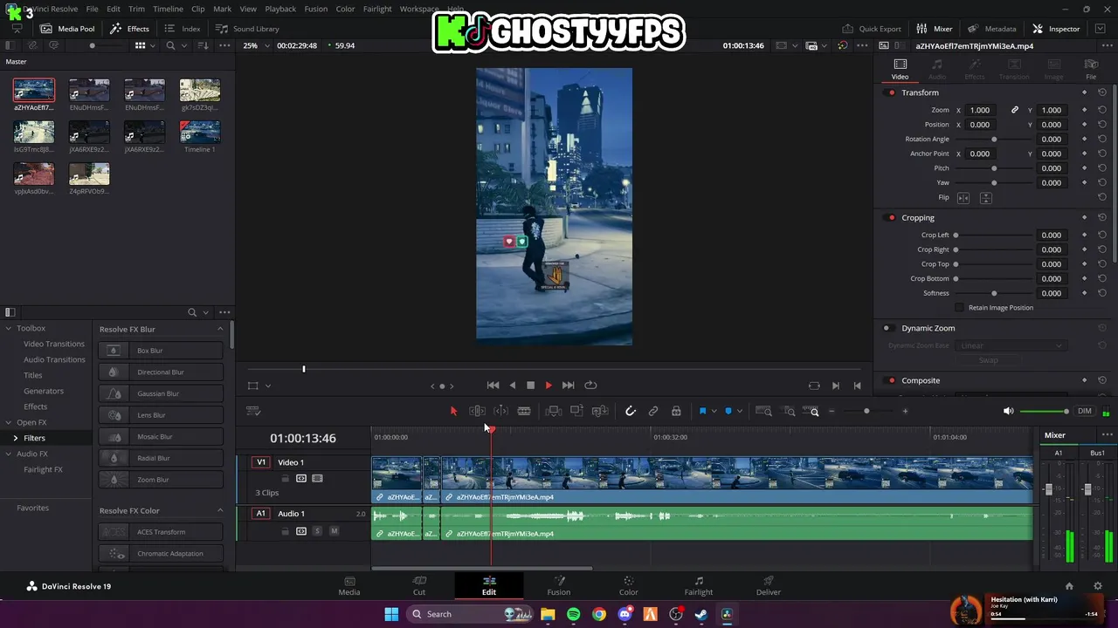Expand the Filters tree item
The height and width of the screenshot is (628, 1118).
click(x=15, y=438)
